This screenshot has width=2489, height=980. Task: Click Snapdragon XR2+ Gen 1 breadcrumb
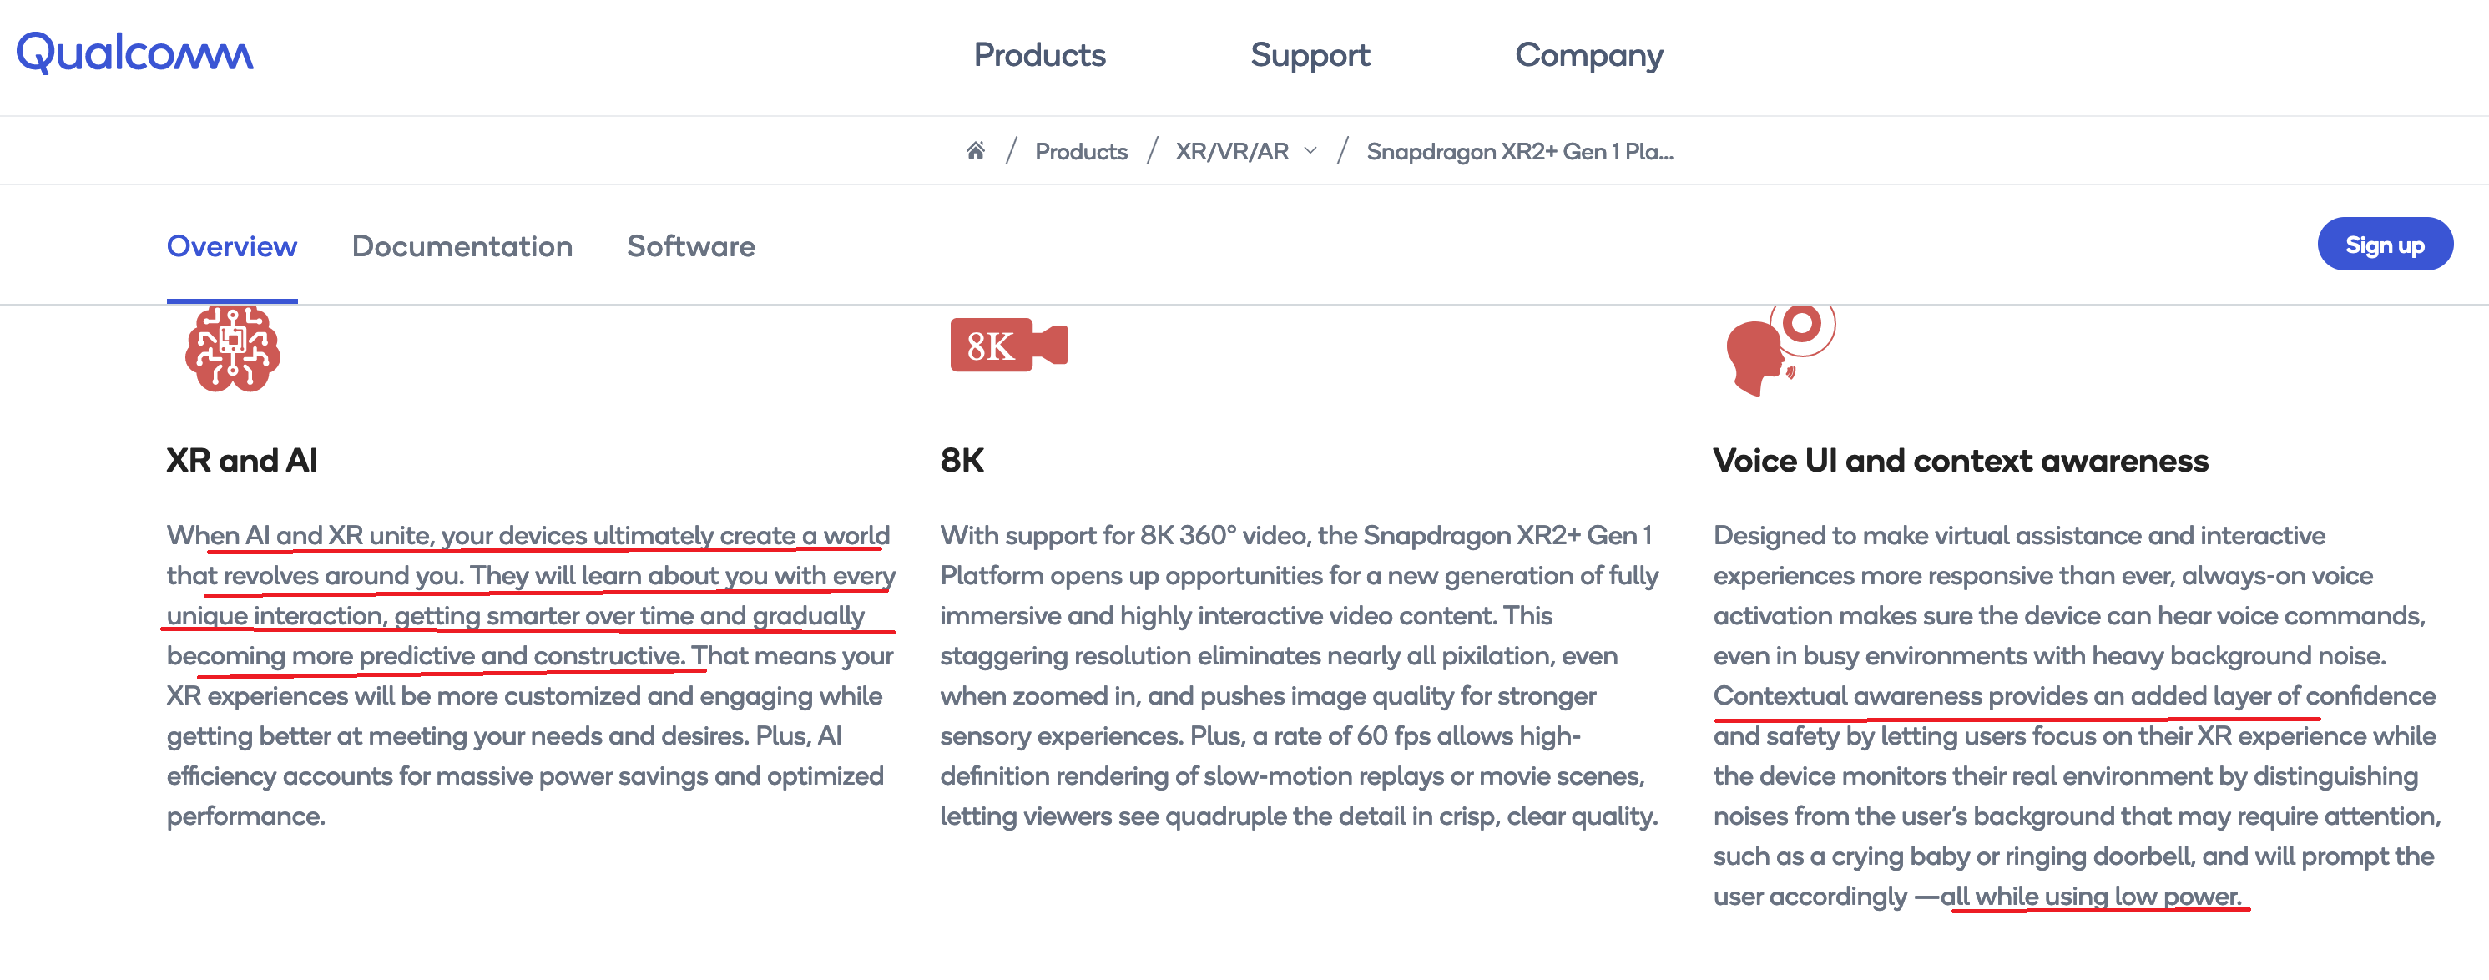[x=1519, y=152]
